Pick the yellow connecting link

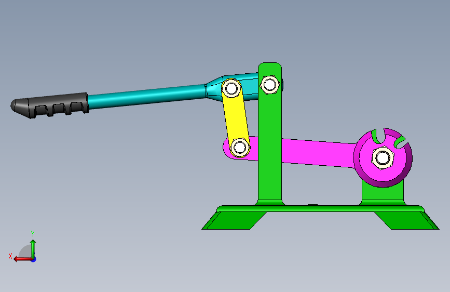(x=236, y=118)
